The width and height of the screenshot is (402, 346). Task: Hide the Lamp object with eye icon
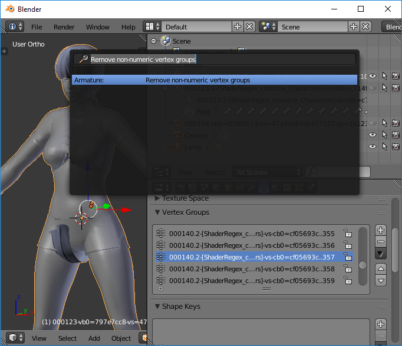pyautogui.click(x=373, y=147)
